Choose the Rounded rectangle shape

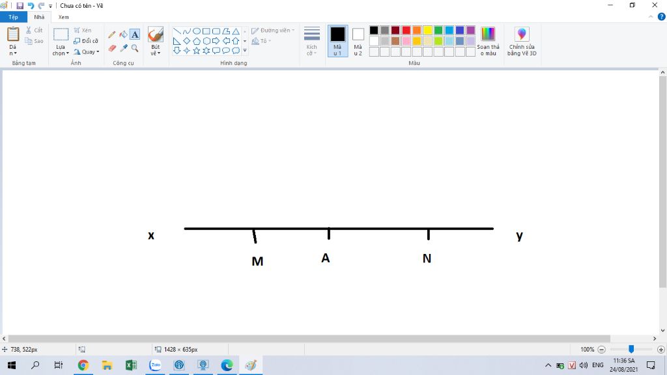tap(216, 31)
